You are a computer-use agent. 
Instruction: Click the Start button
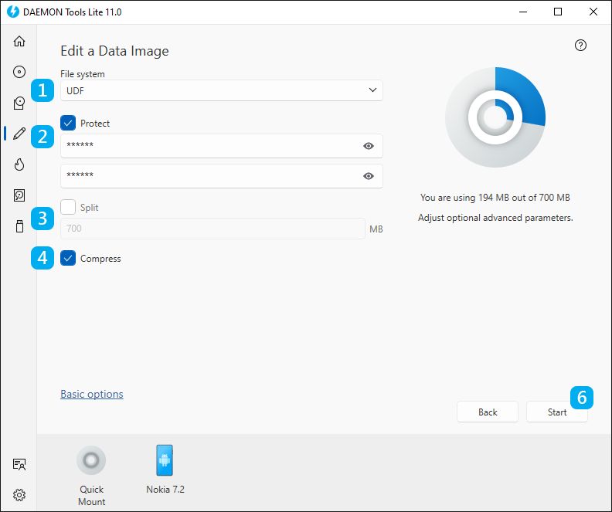click(x=557, y=412)
